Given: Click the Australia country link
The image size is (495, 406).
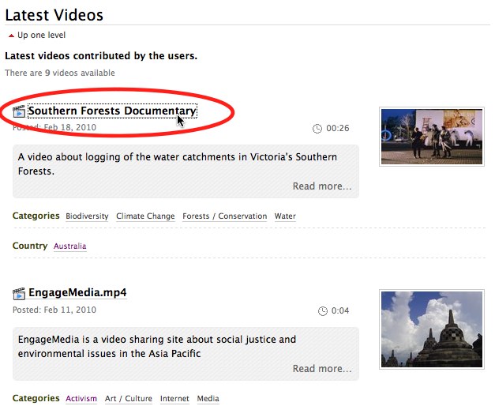Looking at the screenshot, I should [69, 246].
